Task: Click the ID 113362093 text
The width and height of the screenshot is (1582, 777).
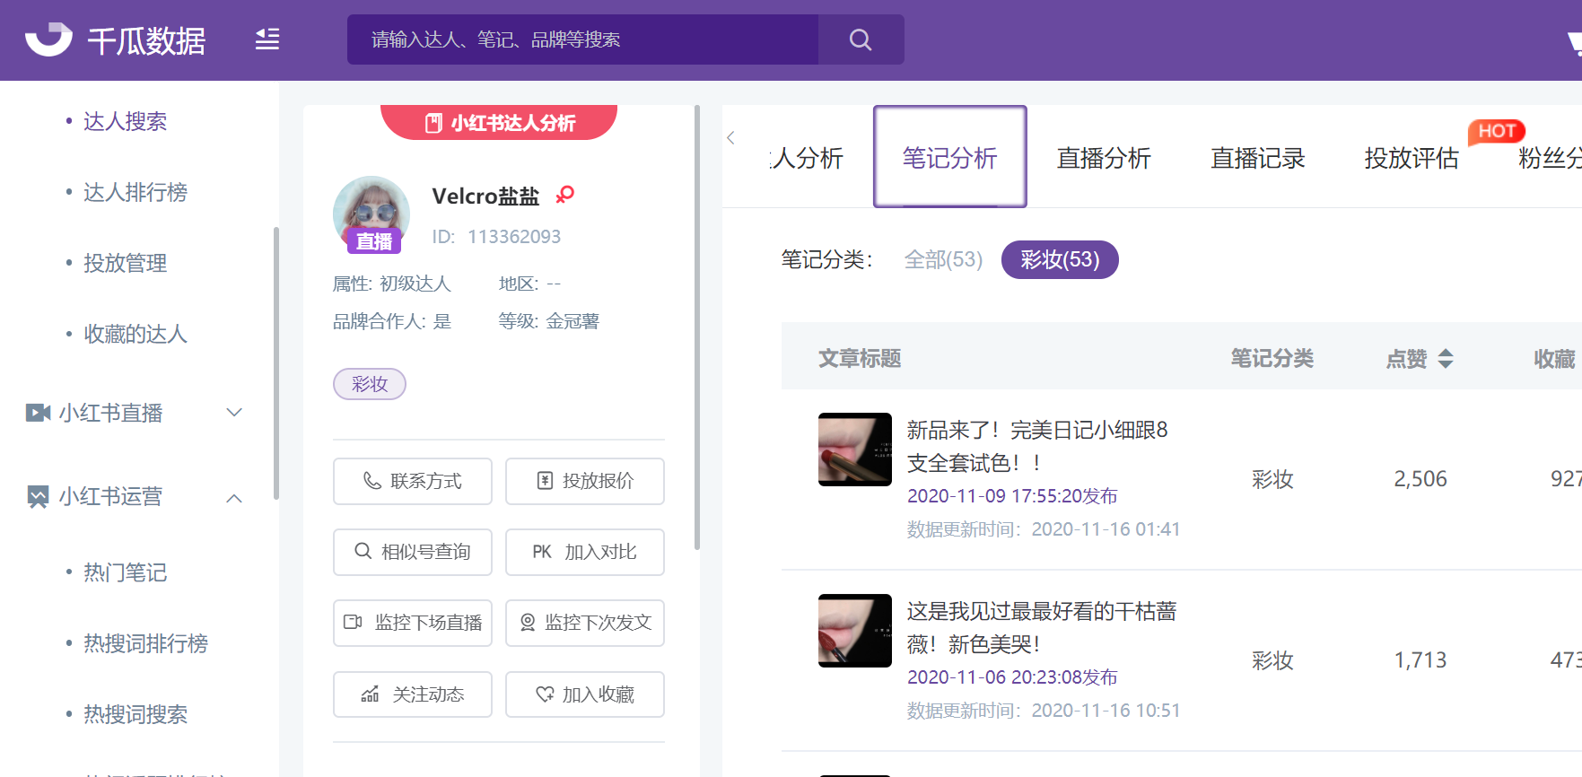Action: click(496, 237)
